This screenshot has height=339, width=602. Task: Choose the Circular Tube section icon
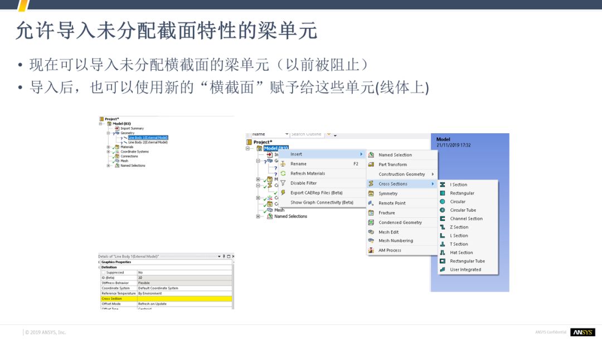click(x=443, y=210)
